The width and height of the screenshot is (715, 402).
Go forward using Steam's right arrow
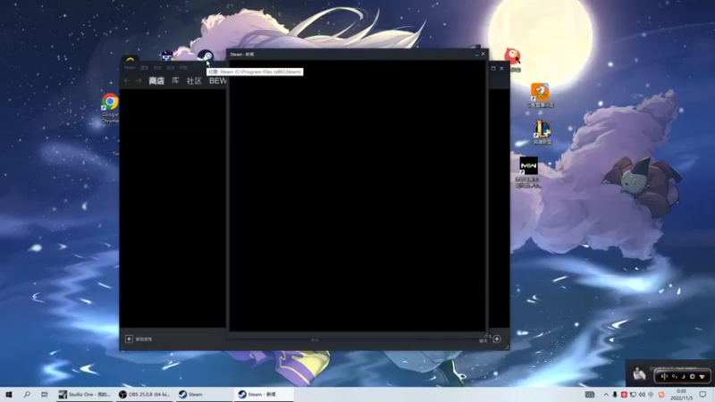[139, 80]
